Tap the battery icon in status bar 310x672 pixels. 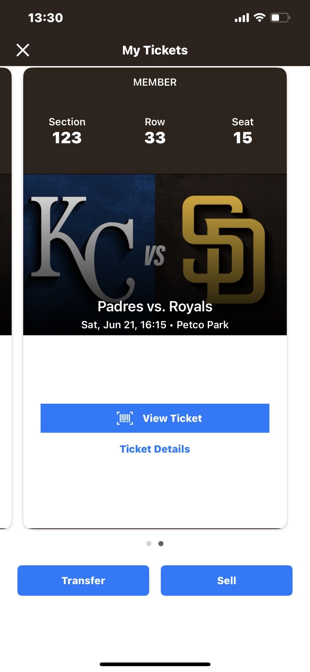tap(280, 17)
